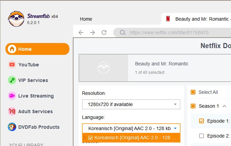
Task: Toggle the Select All checkbox
Action: pyautogui.click(x=193, y=92)
